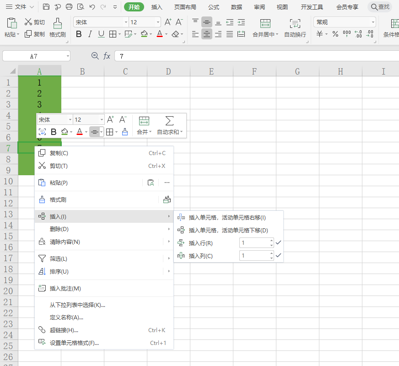The height and width of the screenshot is (366, 399).
Task: Switch to 公式 Formulas tab
Action: click(214, 7)
